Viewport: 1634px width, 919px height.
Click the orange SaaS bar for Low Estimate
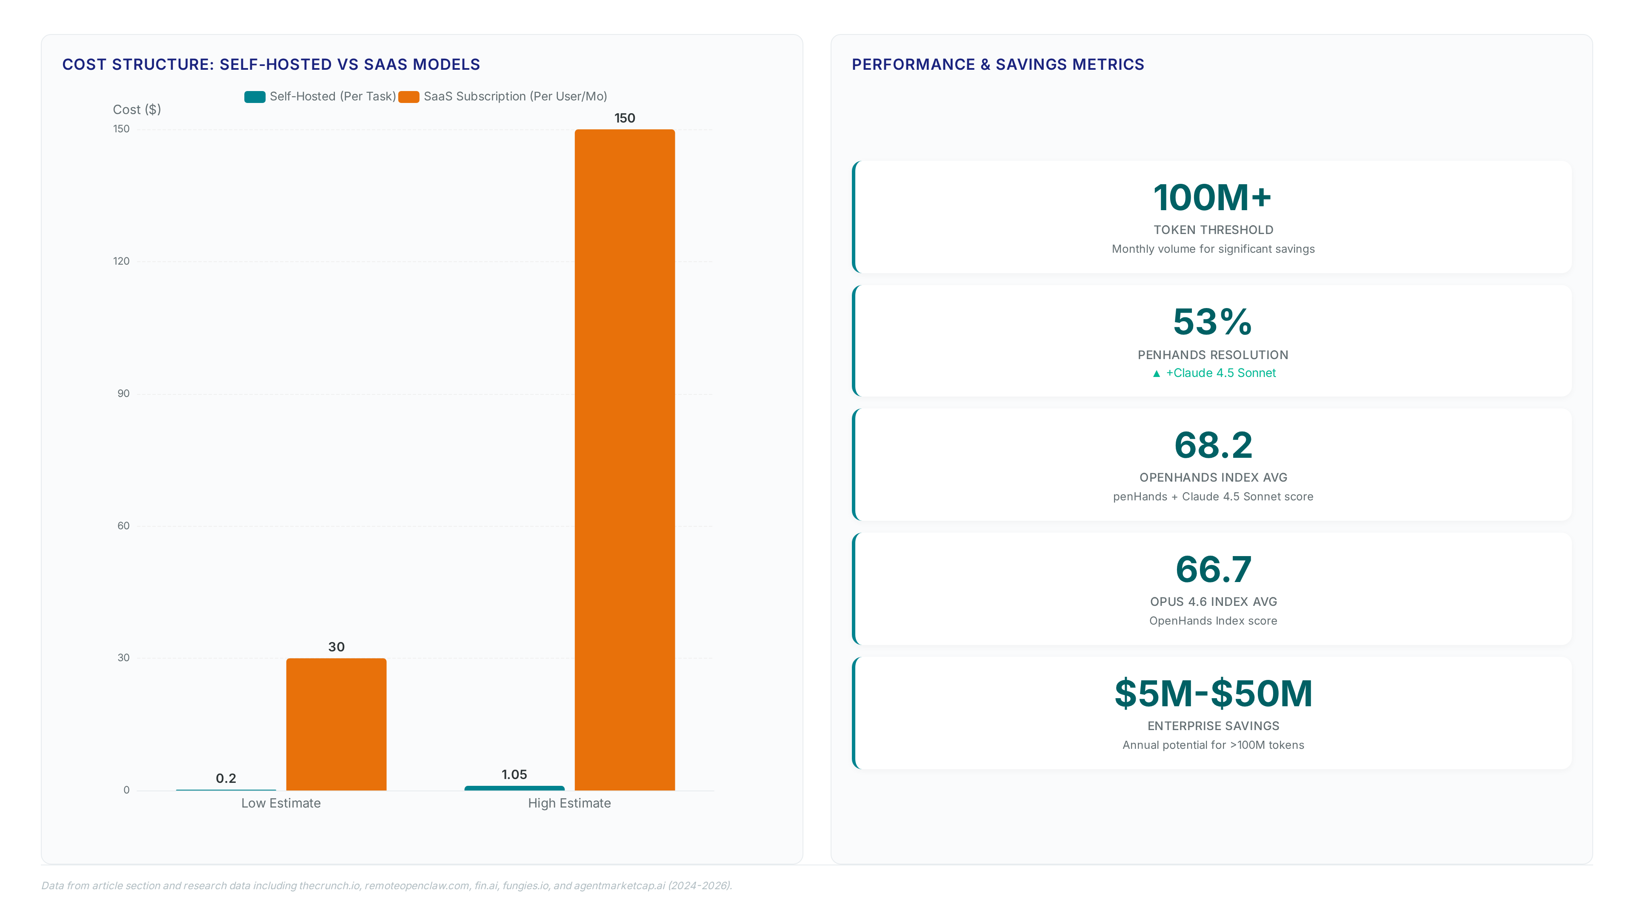(336, 724)
